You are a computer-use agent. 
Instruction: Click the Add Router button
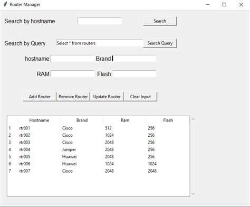point(40,97)
